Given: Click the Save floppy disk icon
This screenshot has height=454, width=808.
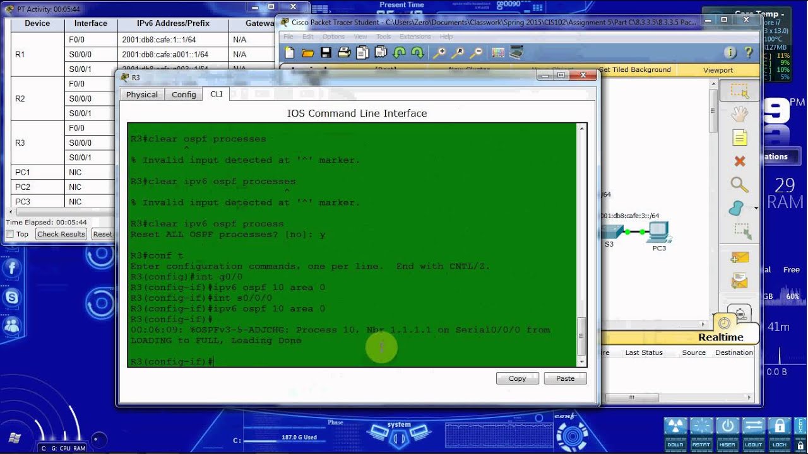Looking at the screenshot, I should point(326,53).
